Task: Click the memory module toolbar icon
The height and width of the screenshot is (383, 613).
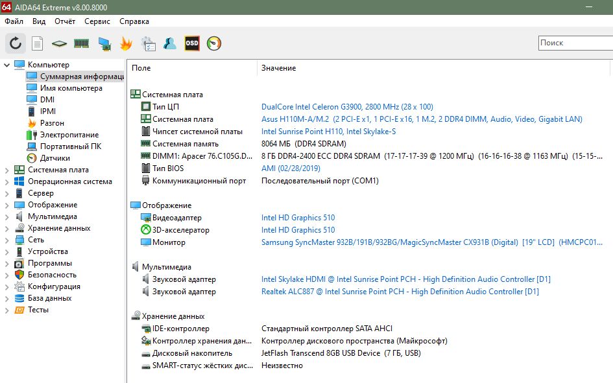Action: pos(81,43)
